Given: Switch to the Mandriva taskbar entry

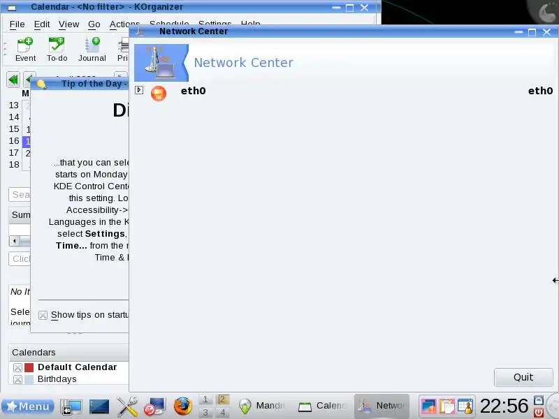Looking at the screenshot, I should coord(263,406).
